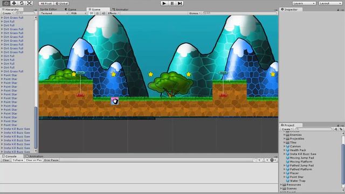Select the Scale tool
The width and height of the screenshot is (345, 194).
click(30, 3)
